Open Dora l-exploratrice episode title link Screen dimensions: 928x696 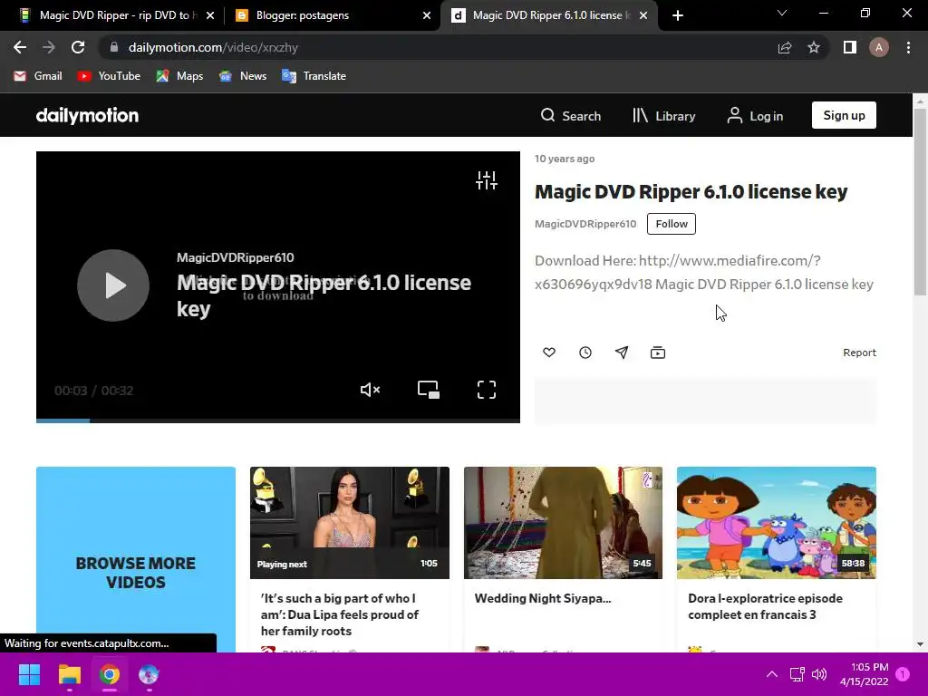765,606
